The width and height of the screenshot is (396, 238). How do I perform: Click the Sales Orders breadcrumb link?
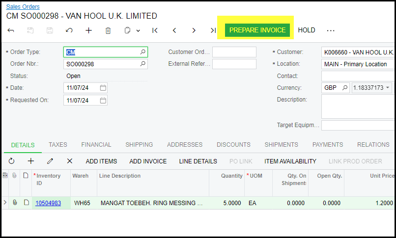coord(23,7)
